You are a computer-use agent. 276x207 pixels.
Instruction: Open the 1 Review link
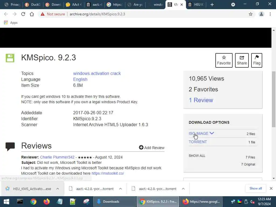pos(201,100)
